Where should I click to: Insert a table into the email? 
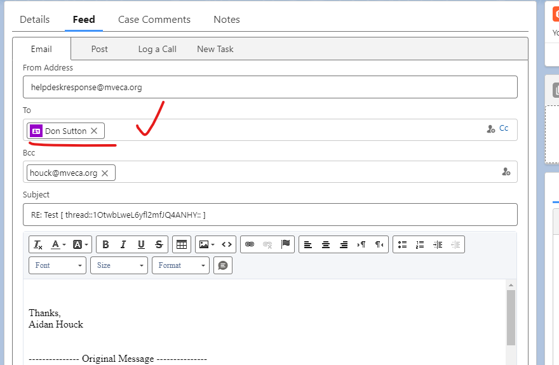coord(182,244)
